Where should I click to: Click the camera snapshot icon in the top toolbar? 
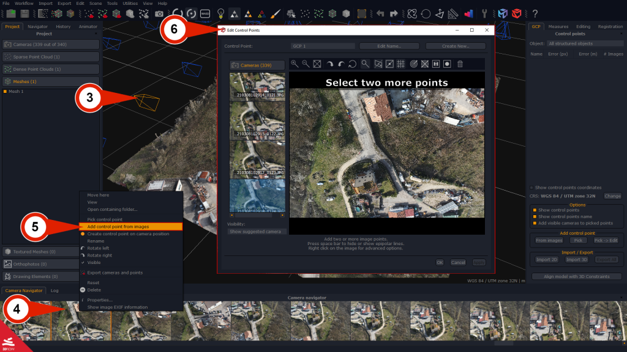(x=159, y=12)
